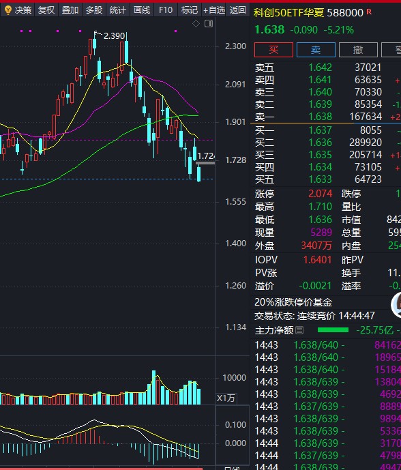Click the red 买 buy button
This screenshot has height=470, width=401.
click(273, 50)
